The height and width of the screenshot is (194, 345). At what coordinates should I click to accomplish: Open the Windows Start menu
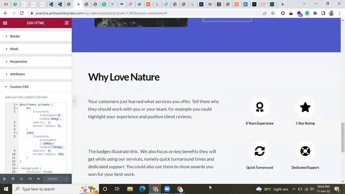click(x=6, y=189)
